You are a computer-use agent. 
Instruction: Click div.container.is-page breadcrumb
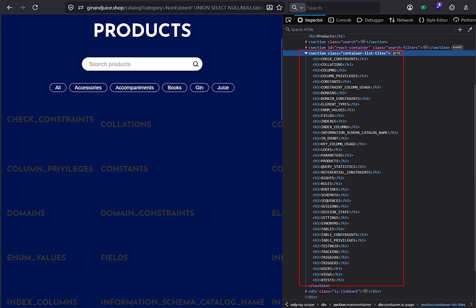(396, 305)
